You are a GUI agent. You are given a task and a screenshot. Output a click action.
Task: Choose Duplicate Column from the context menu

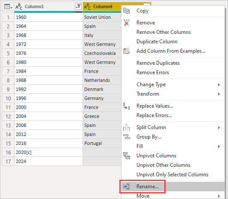pyautogui.click(x=157, y=42)
